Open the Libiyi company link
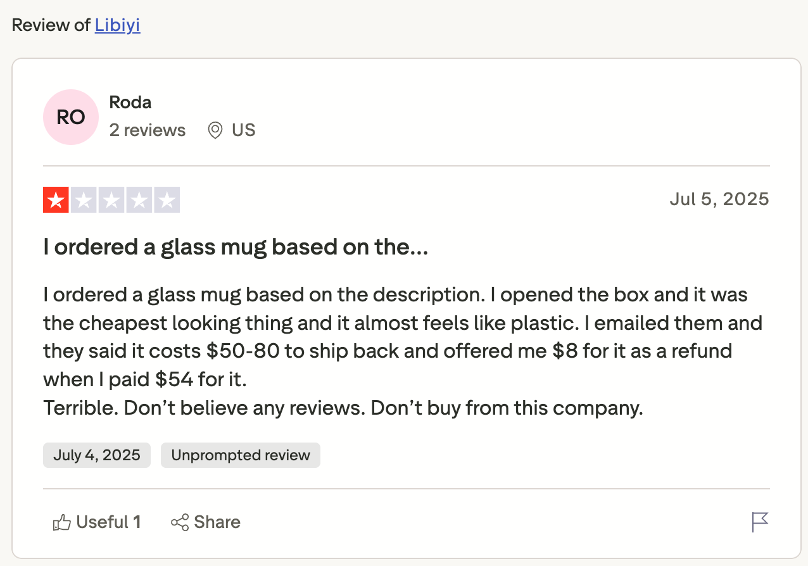The height and width of the screenshot is (566, 808). [117, 25]
